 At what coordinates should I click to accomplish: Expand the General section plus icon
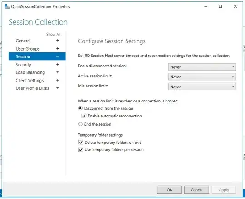[58, 41]
